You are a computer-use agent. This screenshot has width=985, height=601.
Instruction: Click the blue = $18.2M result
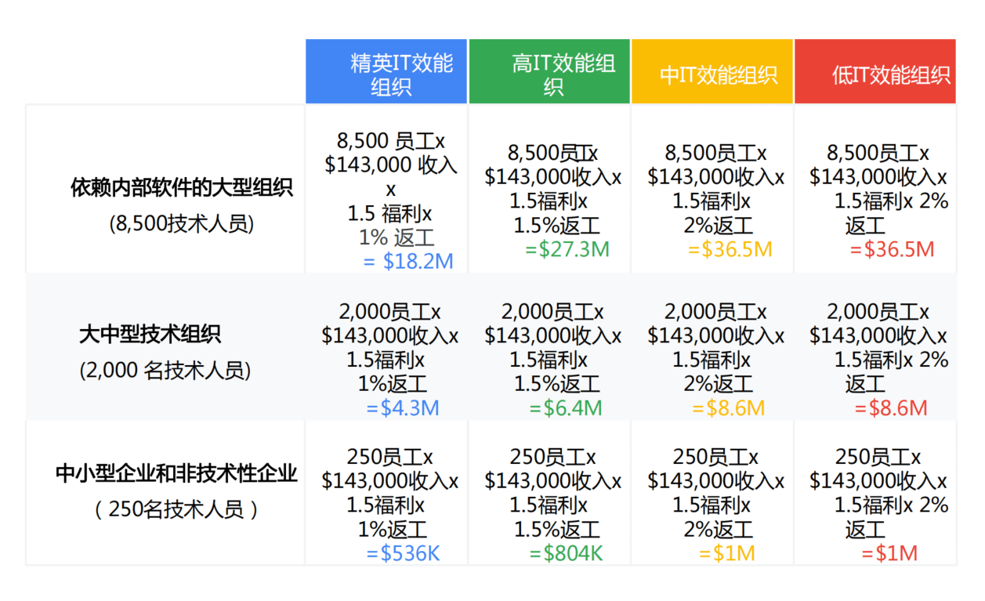(x=408, y=262)
